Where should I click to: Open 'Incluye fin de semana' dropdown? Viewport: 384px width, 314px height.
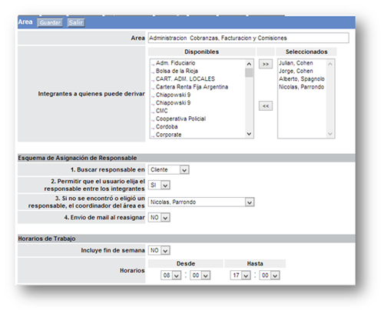tap(159, 250)
